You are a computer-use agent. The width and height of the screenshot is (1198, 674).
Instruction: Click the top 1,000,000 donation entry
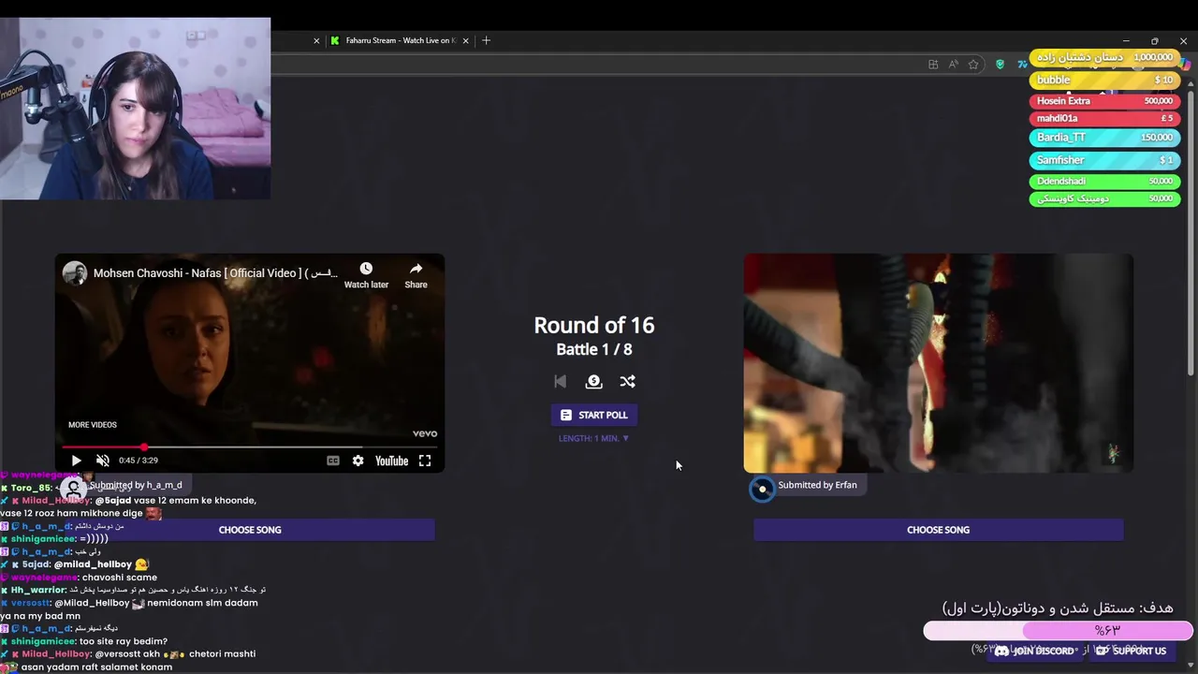[x=1104, y=57]
